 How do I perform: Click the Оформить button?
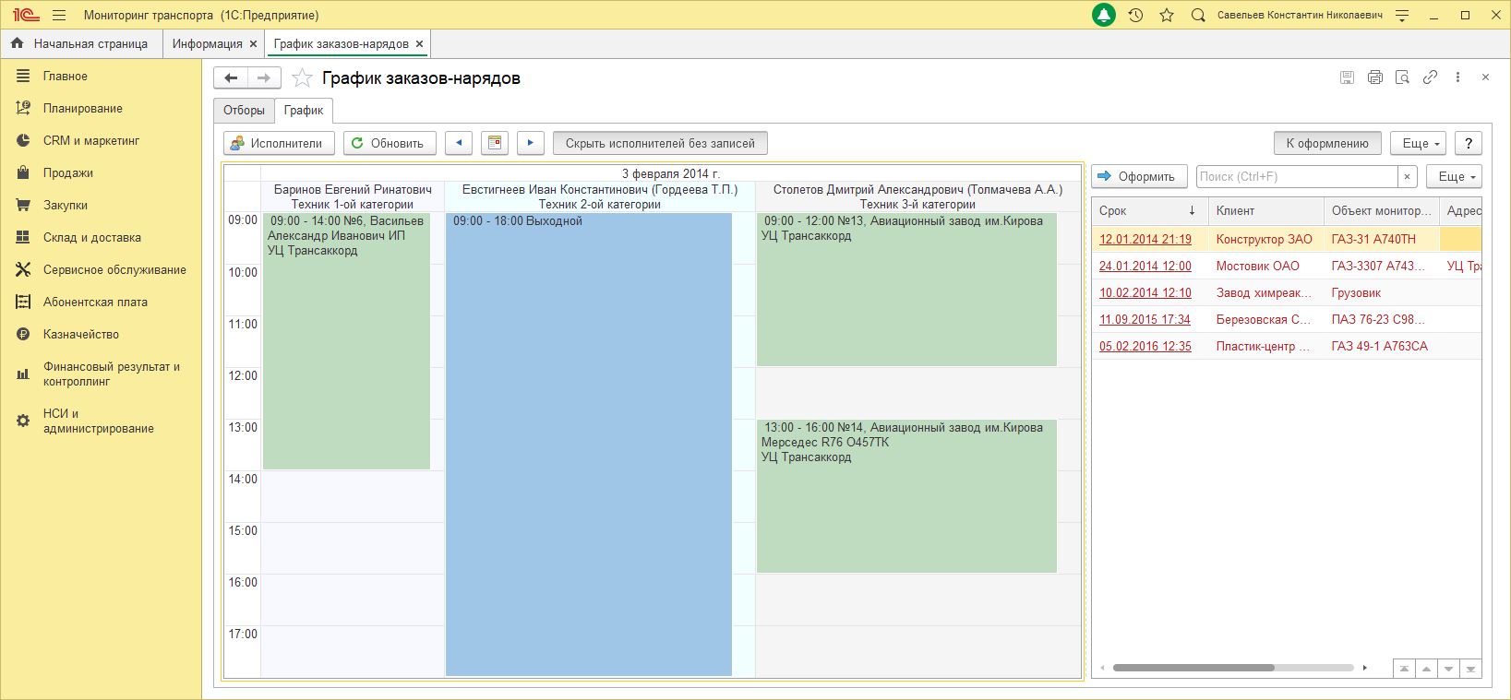pyautogui.click(x=1139, y=176)
